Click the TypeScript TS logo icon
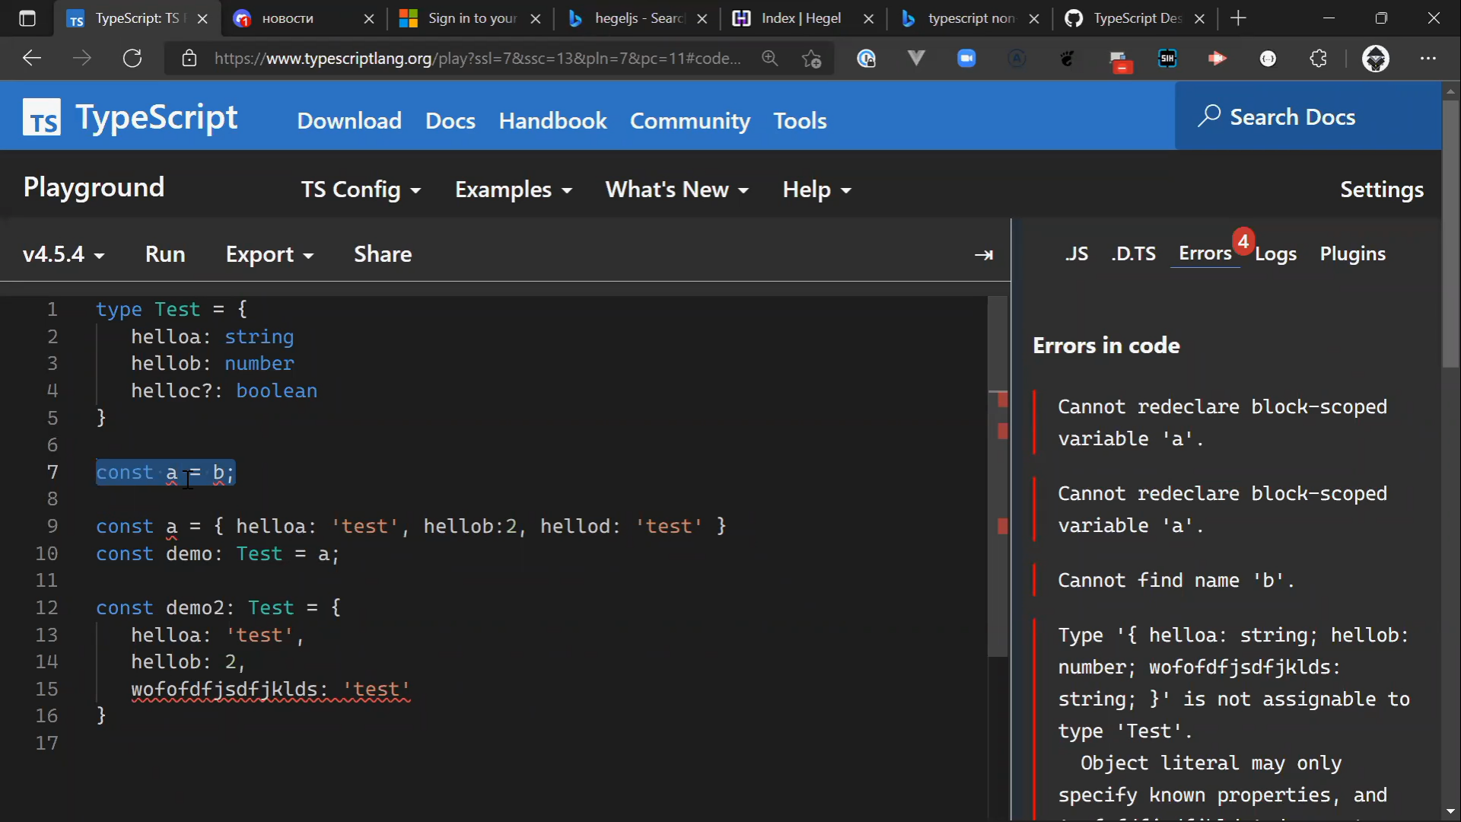 coord(42,117)
